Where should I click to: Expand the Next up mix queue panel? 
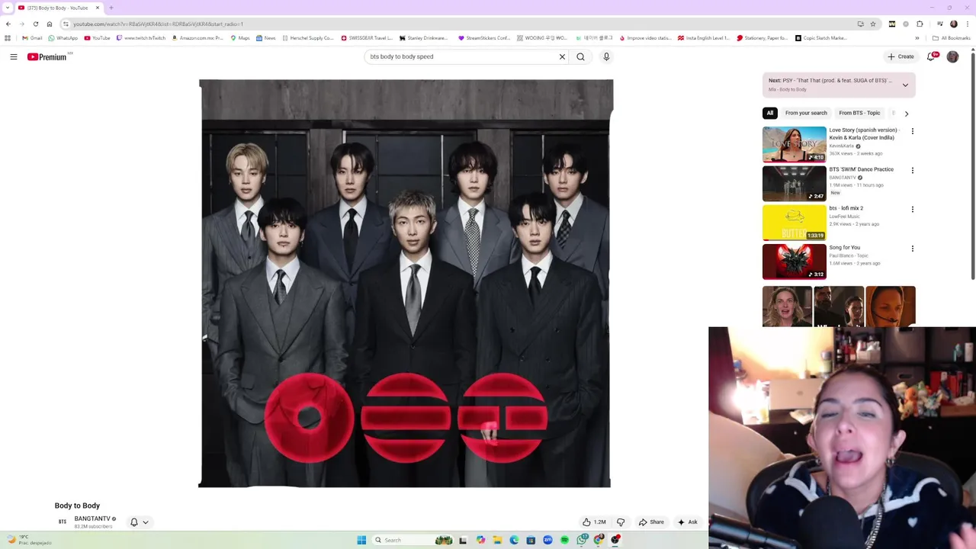(905, 85)
